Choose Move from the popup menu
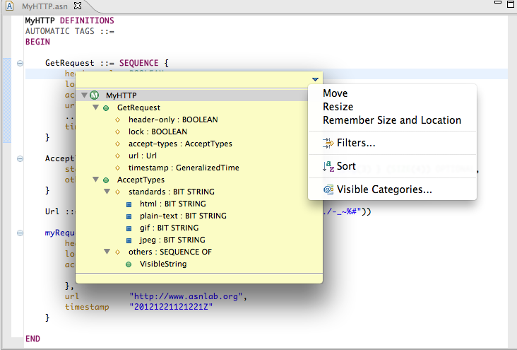Viewport: 517px width, 350px height. tap(335, 93)
